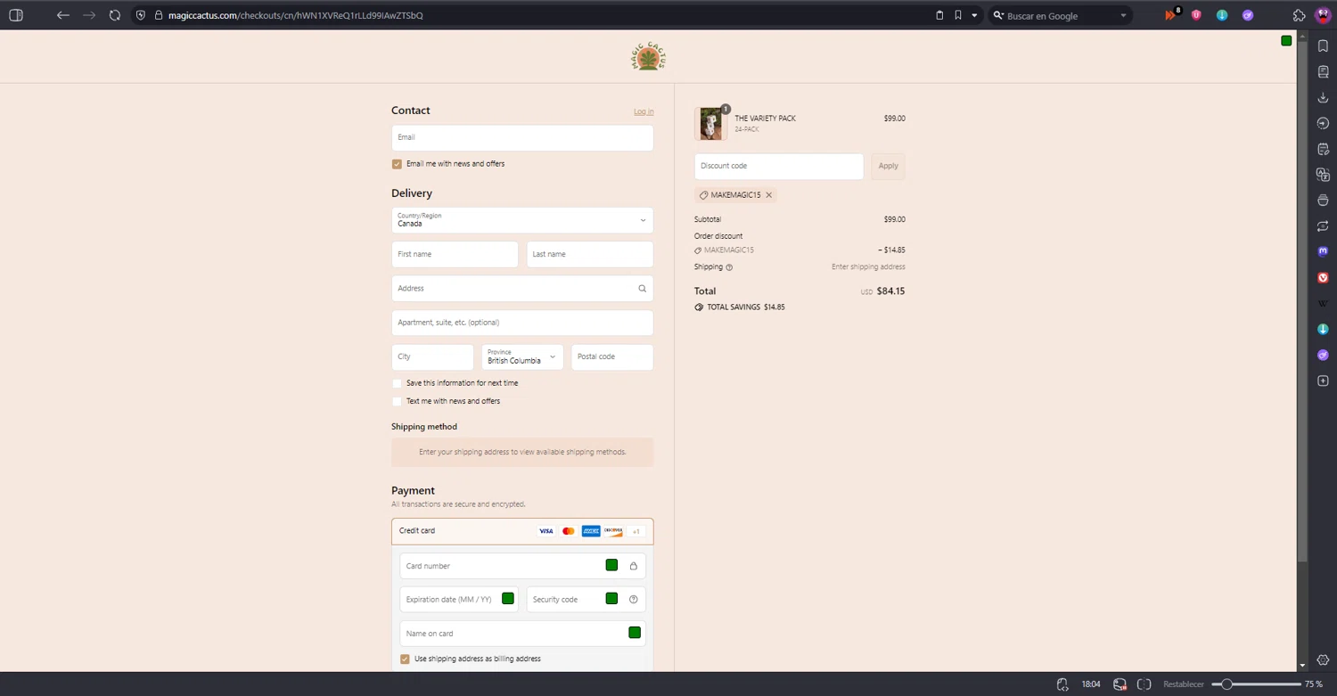
Task: Click the Postal code field
Action: coord(612,356)
